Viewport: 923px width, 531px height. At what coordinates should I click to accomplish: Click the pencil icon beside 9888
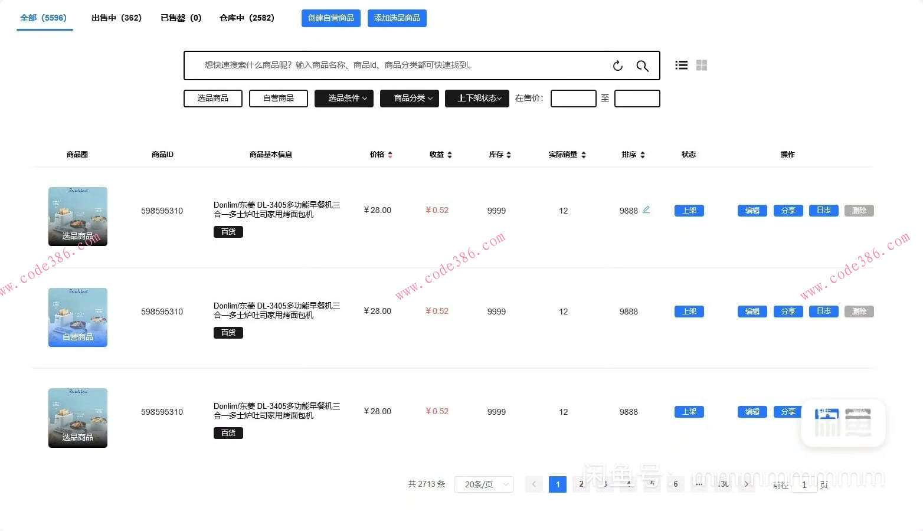click(646, 210)
